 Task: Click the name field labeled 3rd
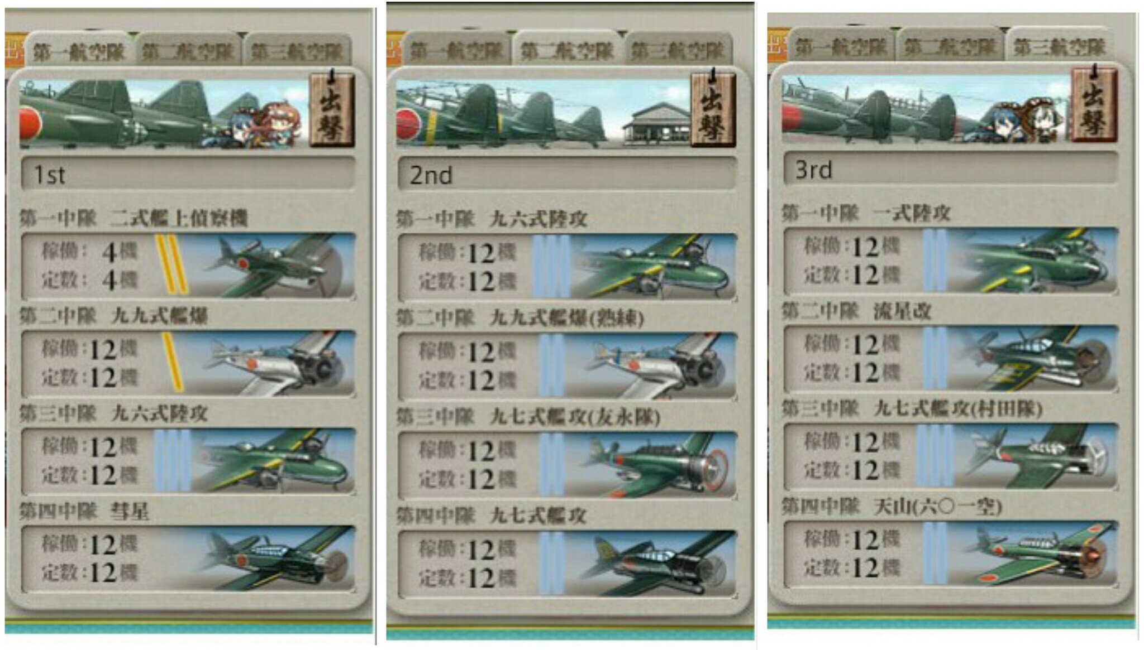pos(951,169)
